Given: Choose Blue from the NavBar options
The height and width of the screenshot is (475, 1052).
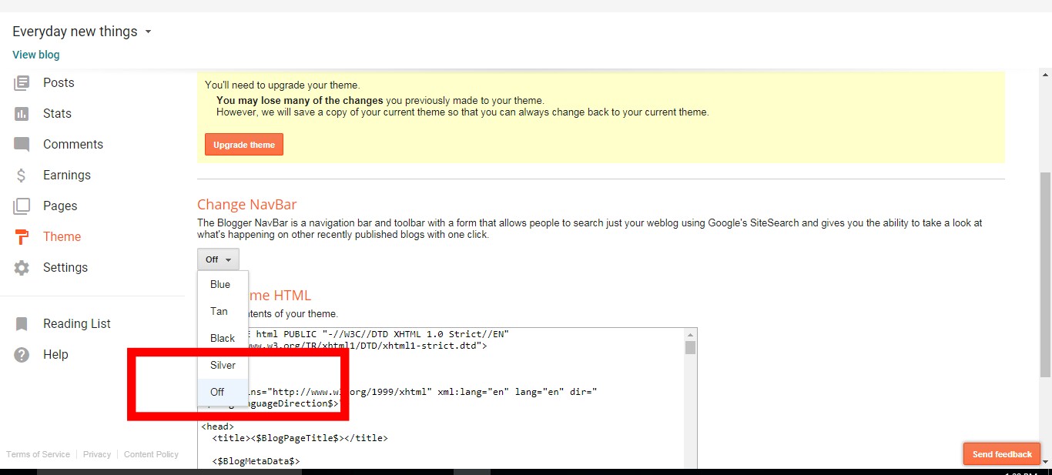Looking at the screenshot, I should (221, 284).
